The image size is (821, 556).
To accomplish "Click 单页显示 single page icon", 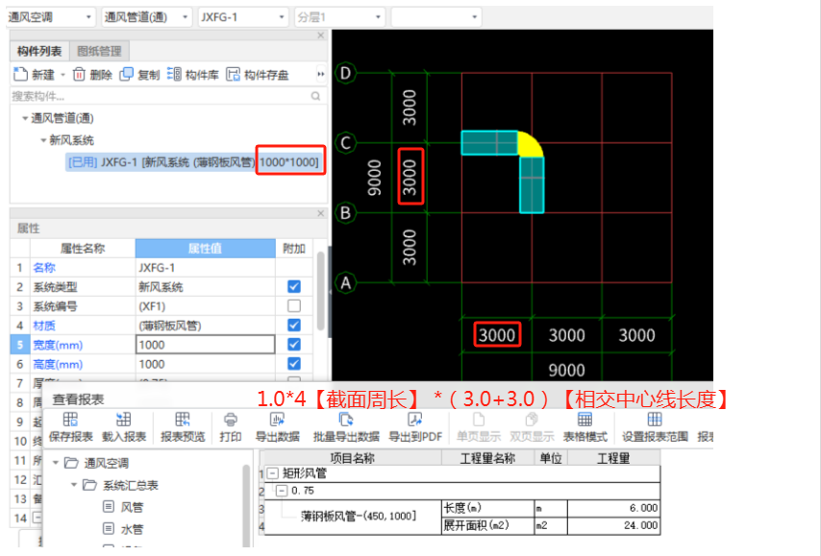I will click(x=479, y=420).
